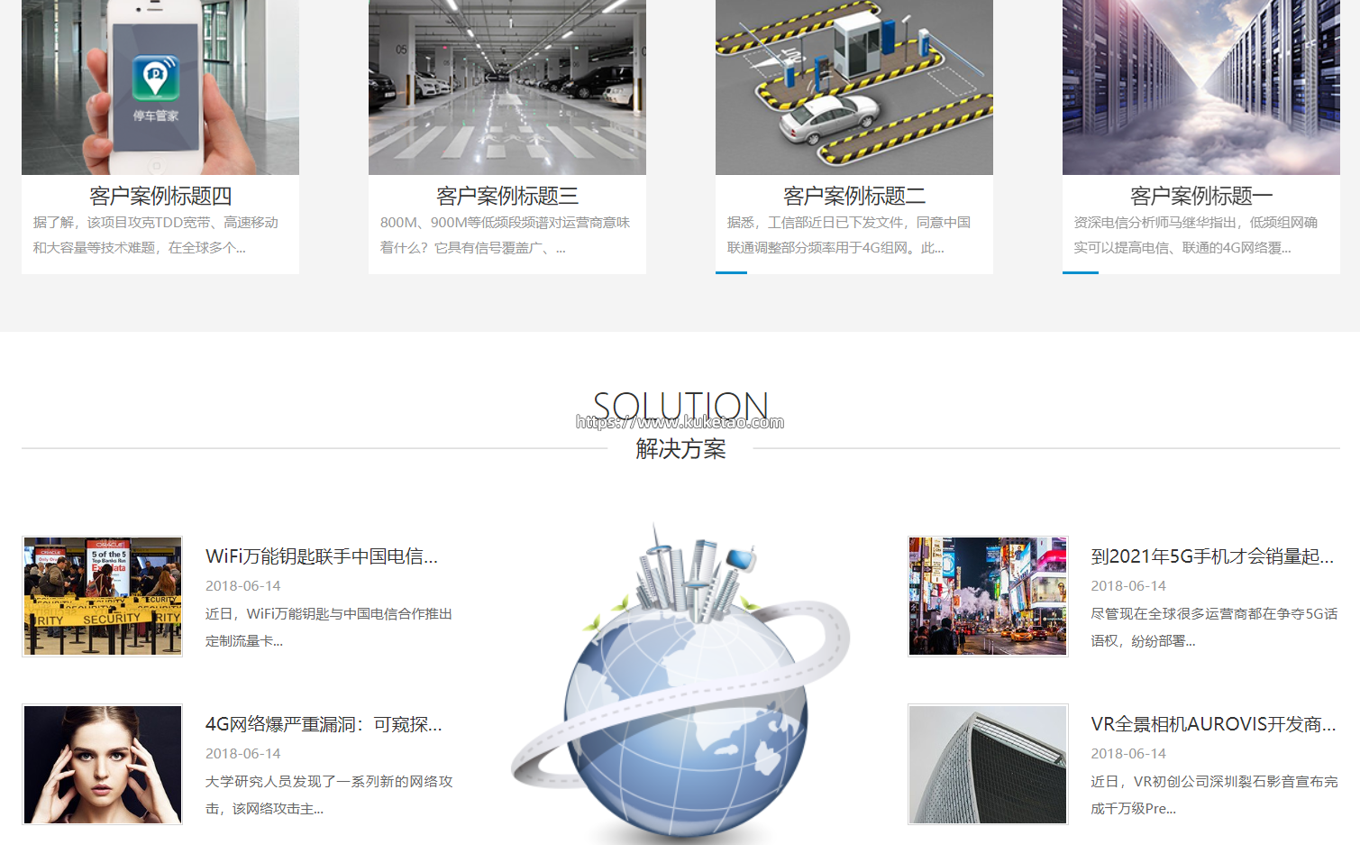This screenshot has width=1360, height=845.
Task: Open article 4G网络爆严重漏洞：可窥探
Action: [324, 724]
